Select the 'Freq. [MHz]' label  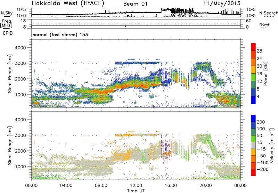point(7,24)
